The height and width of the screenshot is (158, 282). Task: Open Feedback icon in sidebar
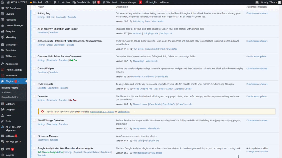pyautogui.click(x=3, y=20)
